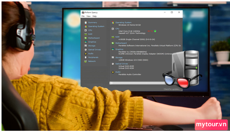Image resolution: width=230 pixels, height=133 pixels.
Task: Select the Motherboard icon in sidebar
Action: pos(85,38)
